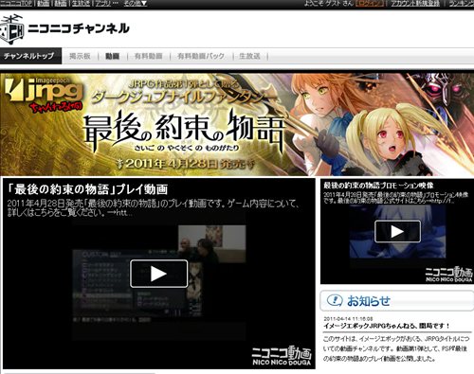Open the 生放送 tab in channel navigation

pyautogui.click(x=249, y=56)
